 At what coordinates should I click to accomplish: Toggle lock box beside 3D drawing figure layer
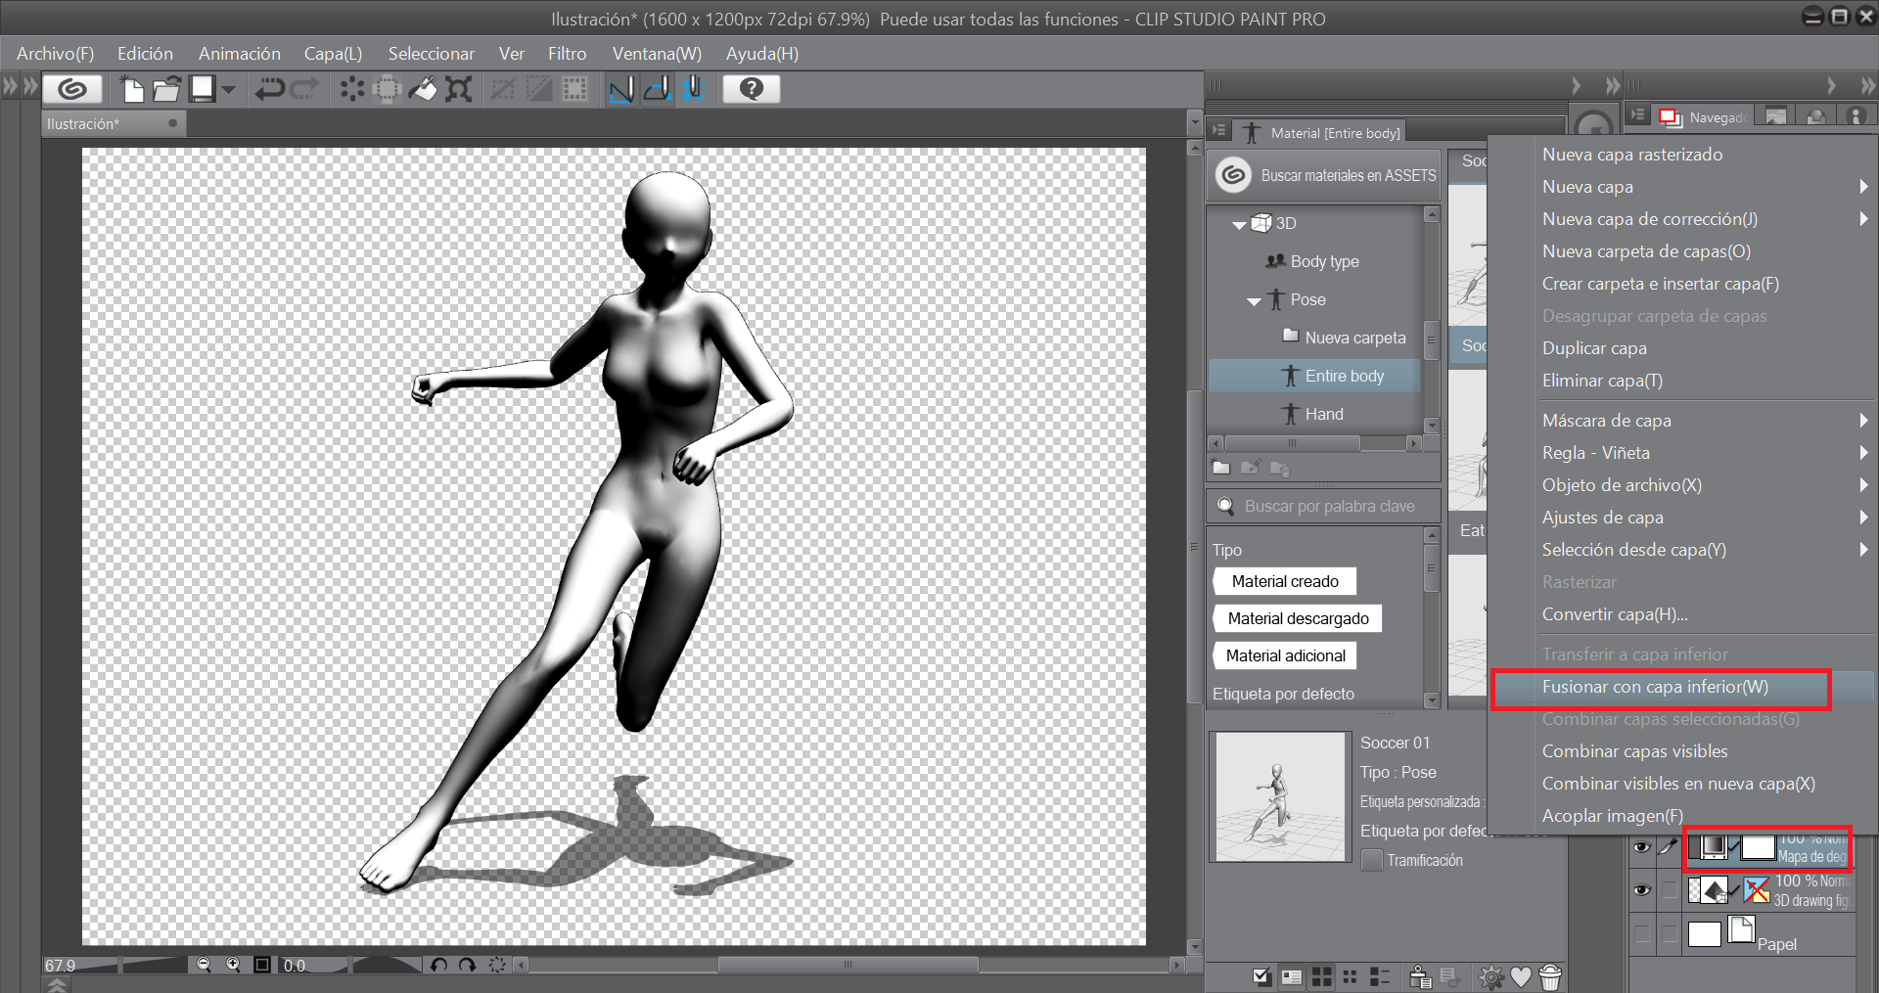pyautogui.click(x=1669, y=890)
